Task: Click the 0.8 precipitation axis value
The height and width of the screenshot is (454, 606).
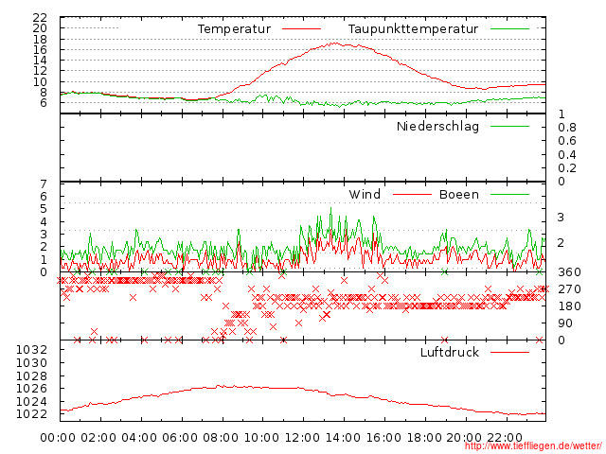Action: (x=567, y=128)
